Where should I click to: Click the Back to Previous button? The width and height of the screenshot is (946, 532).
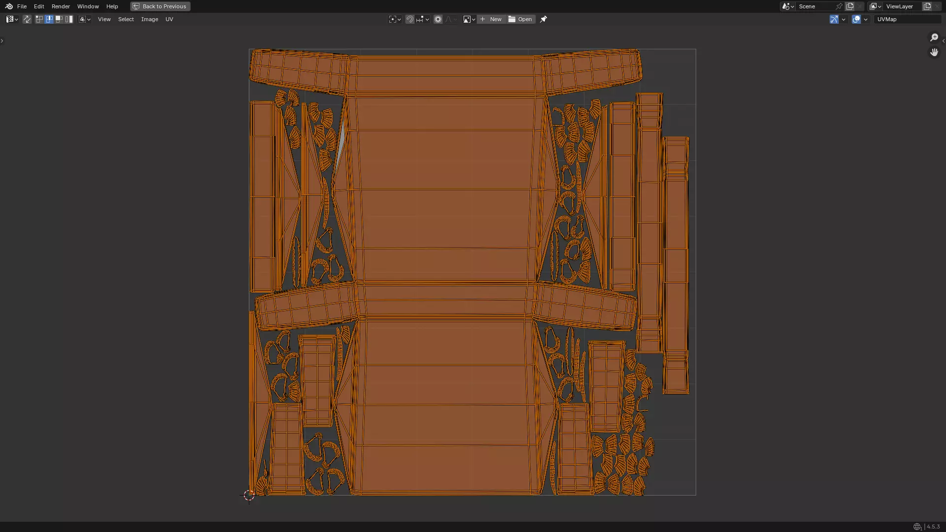[x=160, y=6]
